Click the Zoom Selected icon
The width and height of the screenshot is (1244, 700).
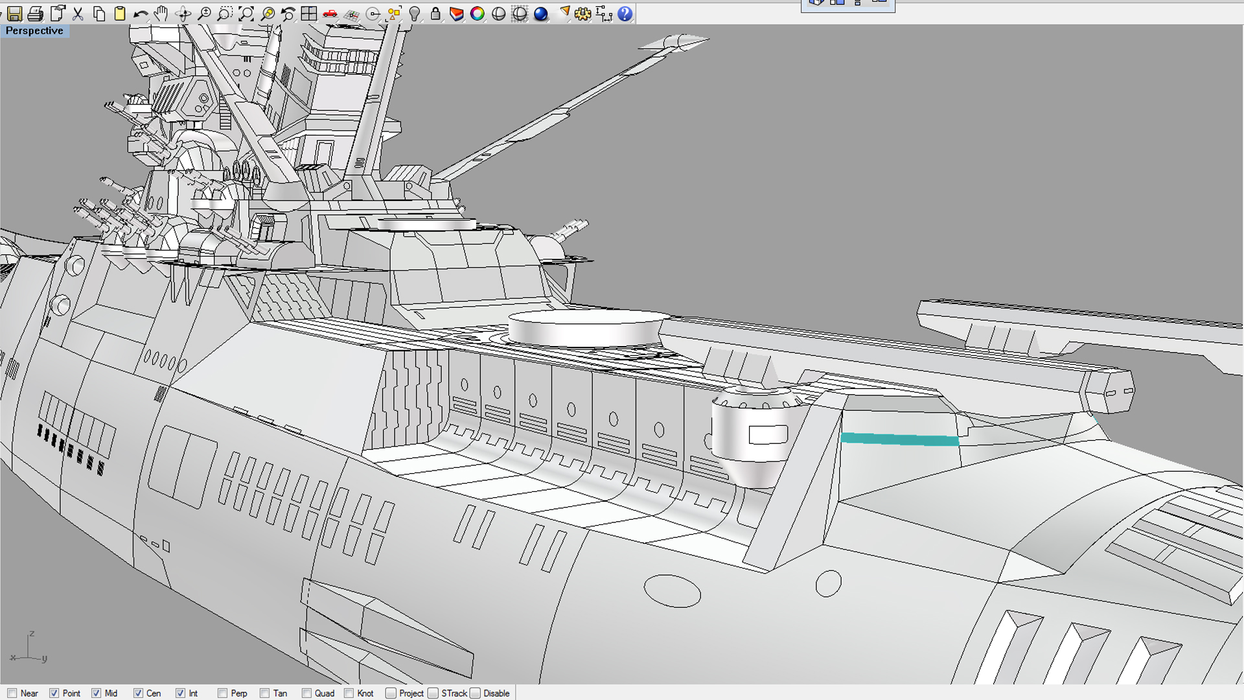[267, 14]
